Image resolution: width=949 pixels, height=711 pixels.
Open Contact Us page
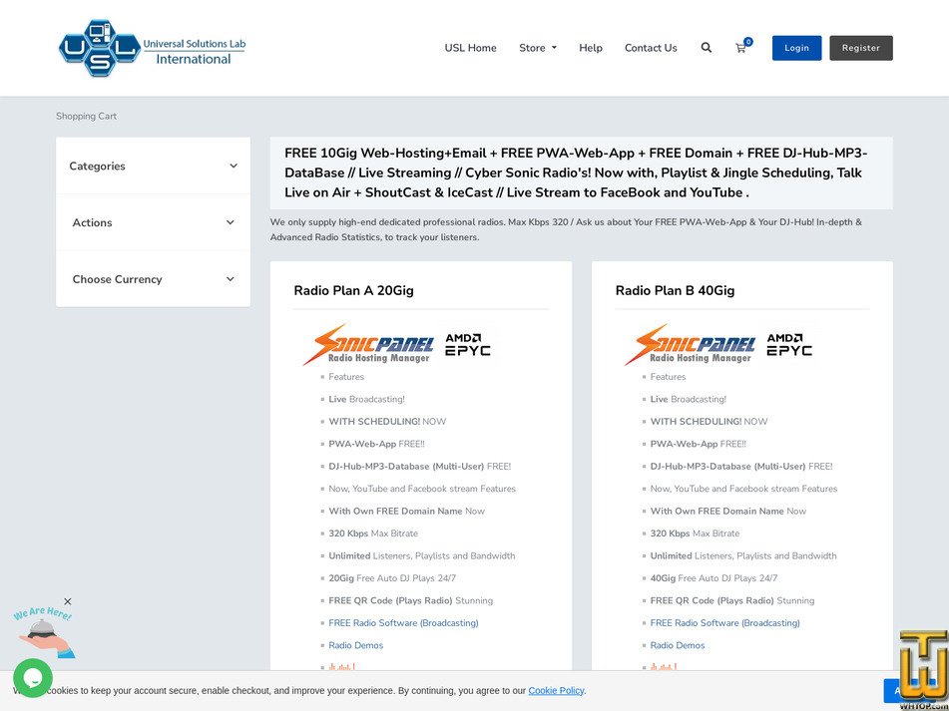pos(651,48)
